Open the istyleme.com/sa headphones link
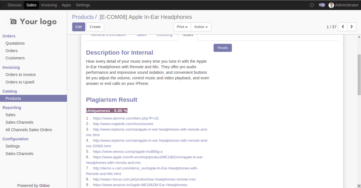Viewport: 361px width, 188px height. click(147, 132)
